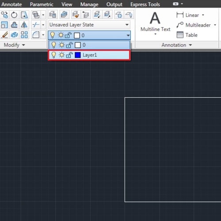Toggle Layer1 lock padlock icon
The image size is (221, 221).
coord(69,55)
